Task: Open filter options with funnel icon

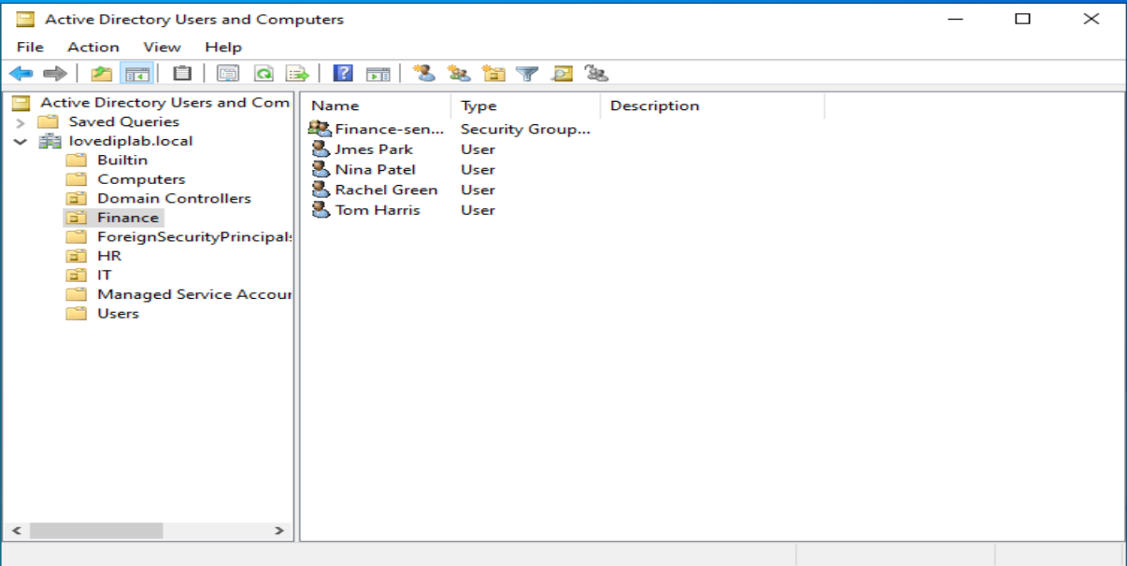Action: (528, 74)
